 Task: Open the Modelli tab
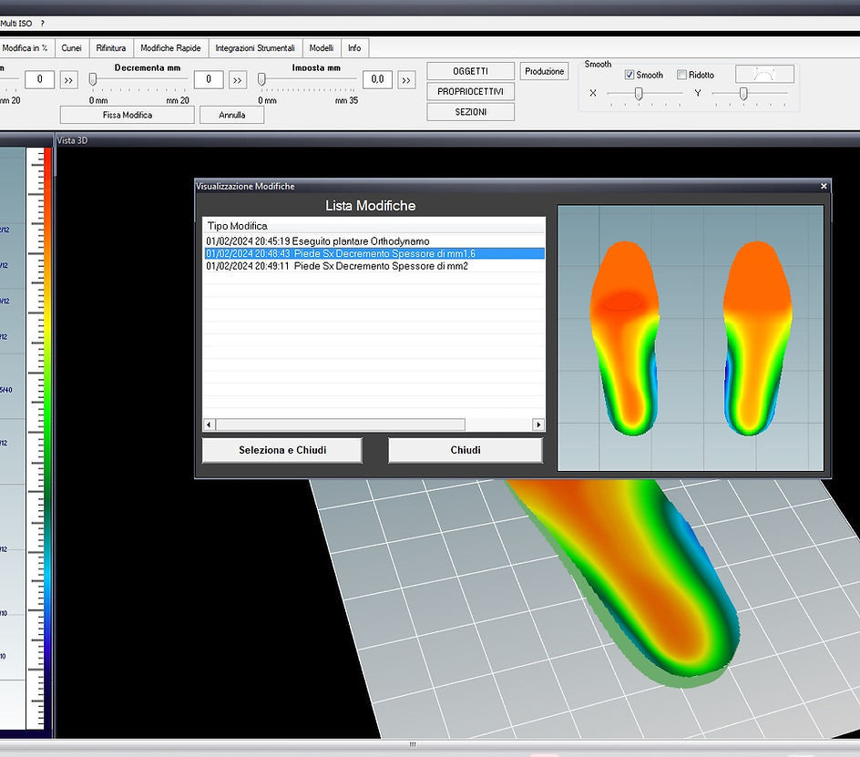(x=320, y=47)
